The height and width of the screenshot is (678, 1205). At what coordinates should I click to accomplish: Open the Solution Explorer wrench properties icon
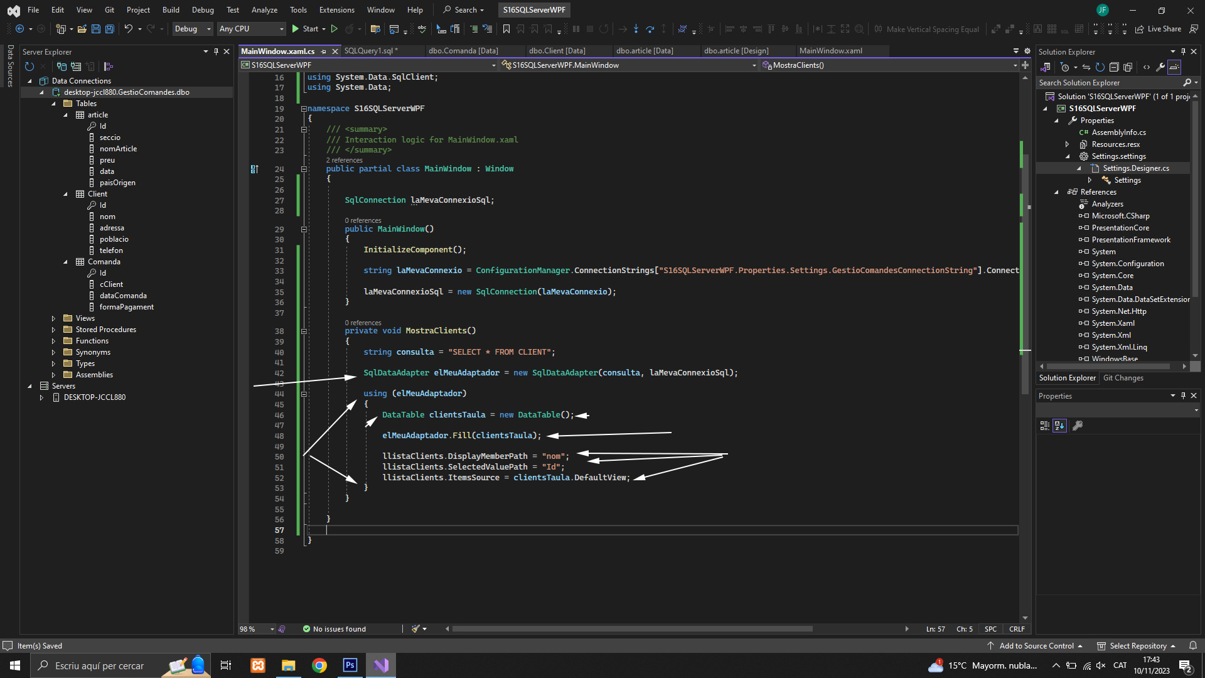(x=1160, y=67)
